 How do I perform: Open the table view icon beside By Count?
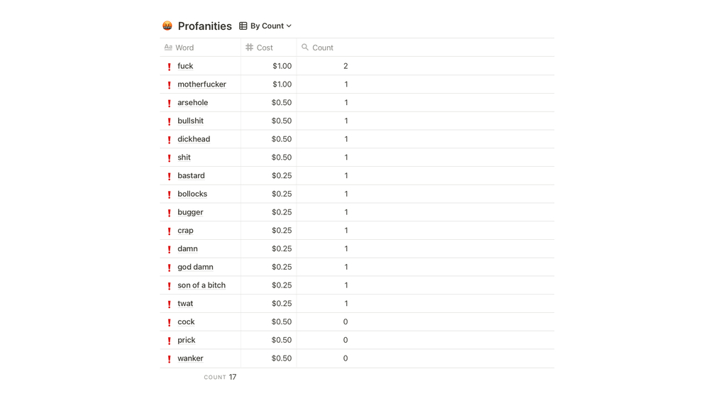click(243, 26)
